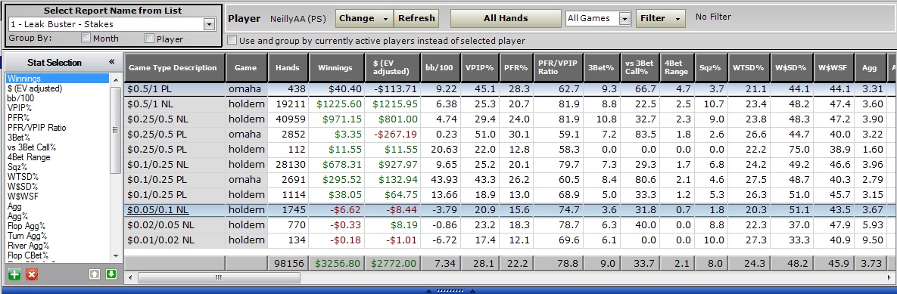This screenshot has width=897, height=294.
Task: Sort by the Sqz% column header
Action: coord(711,67)
